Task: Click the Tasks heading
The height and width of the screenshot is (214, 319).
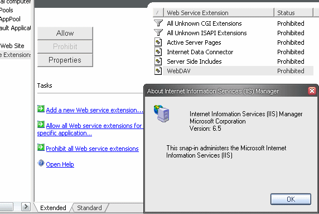Action: tap(45, 85)
